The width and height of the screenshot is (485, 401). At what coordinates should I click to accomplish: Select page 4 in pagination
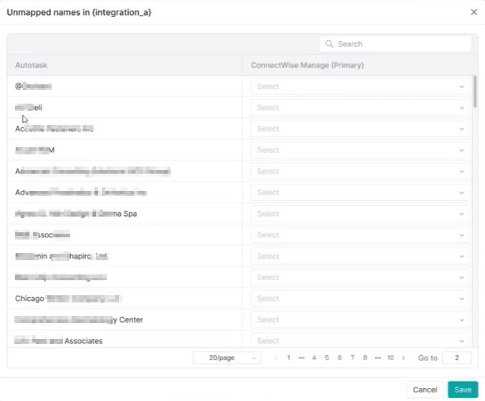click(314, 357)
